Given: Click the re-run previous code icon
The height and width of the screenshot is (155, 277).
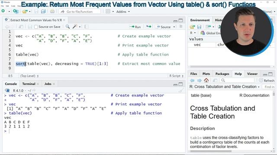Looking at the screenshot, I should pos(149,27).
